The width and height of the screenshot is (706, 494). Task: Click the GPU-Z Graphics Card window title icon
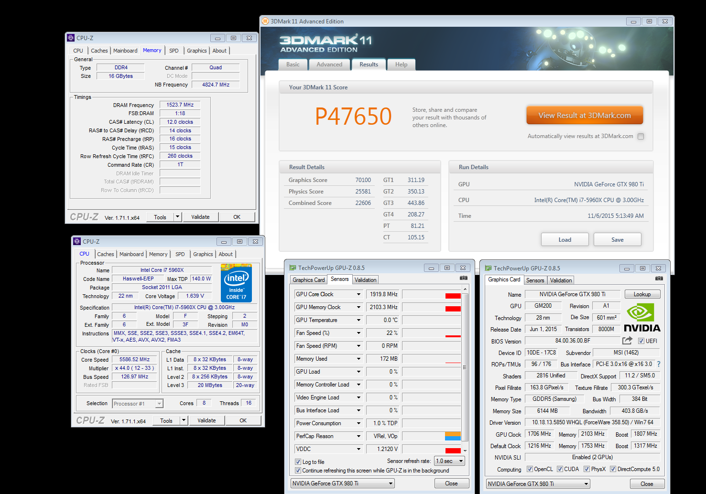point(488,268)
